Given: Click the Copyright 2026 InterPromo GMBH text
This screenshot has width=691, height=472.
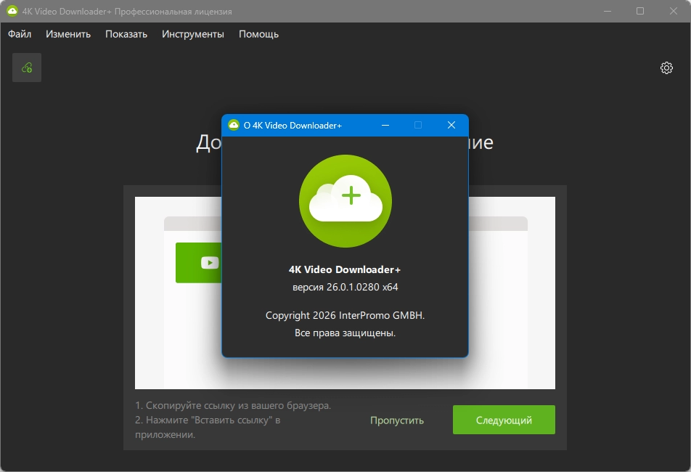Looking at the screenshot, I should [x=345, y=316].
